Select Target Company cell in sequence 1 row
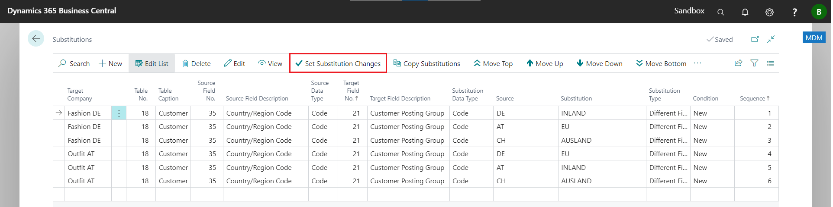The image size is (833, 207). click(88, 113)
